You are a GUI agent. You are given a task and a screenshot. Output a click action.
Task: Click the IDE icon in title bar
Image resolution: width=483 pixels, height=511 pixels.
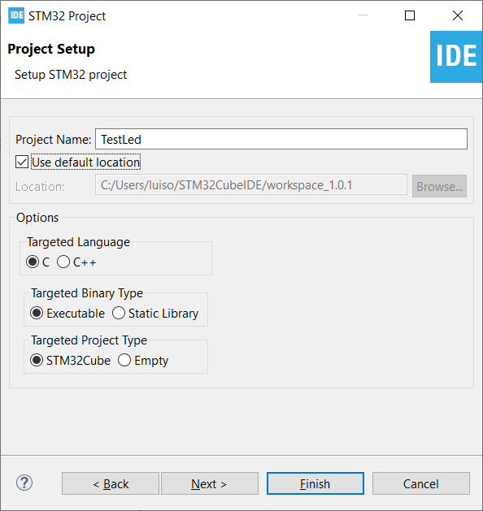(16, 15)
